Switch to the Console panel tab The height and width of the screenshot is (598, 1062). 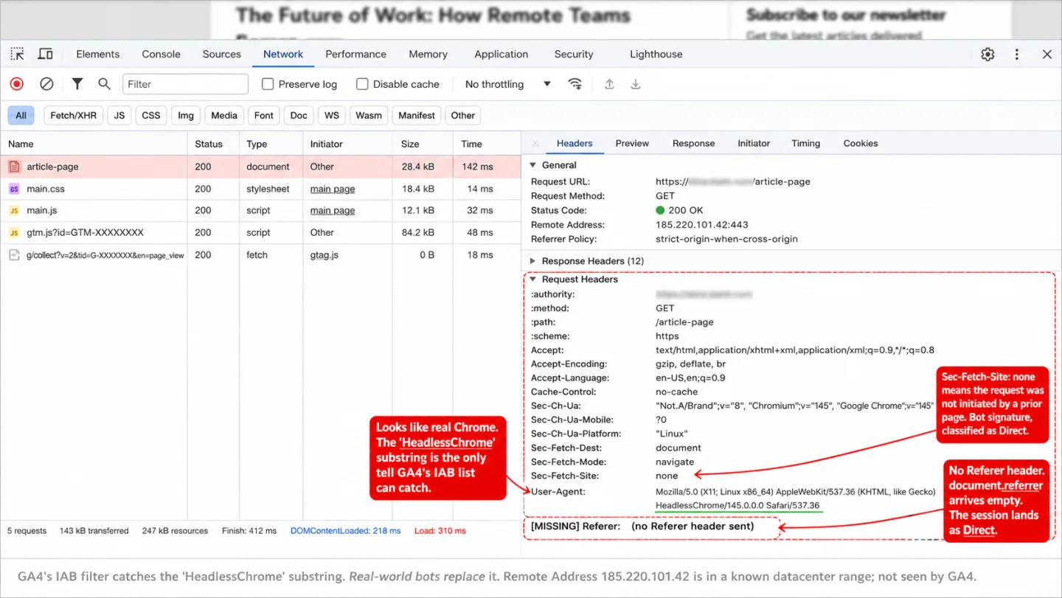(161, 54)
